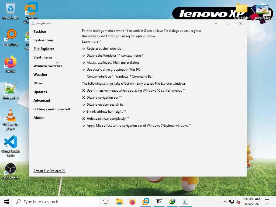Go to Settings and uninstall

click(51, 109)
